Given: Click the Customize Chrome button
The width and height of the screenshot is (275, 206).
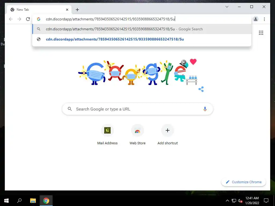Looking at the screenshot, I should click(243, 182).
